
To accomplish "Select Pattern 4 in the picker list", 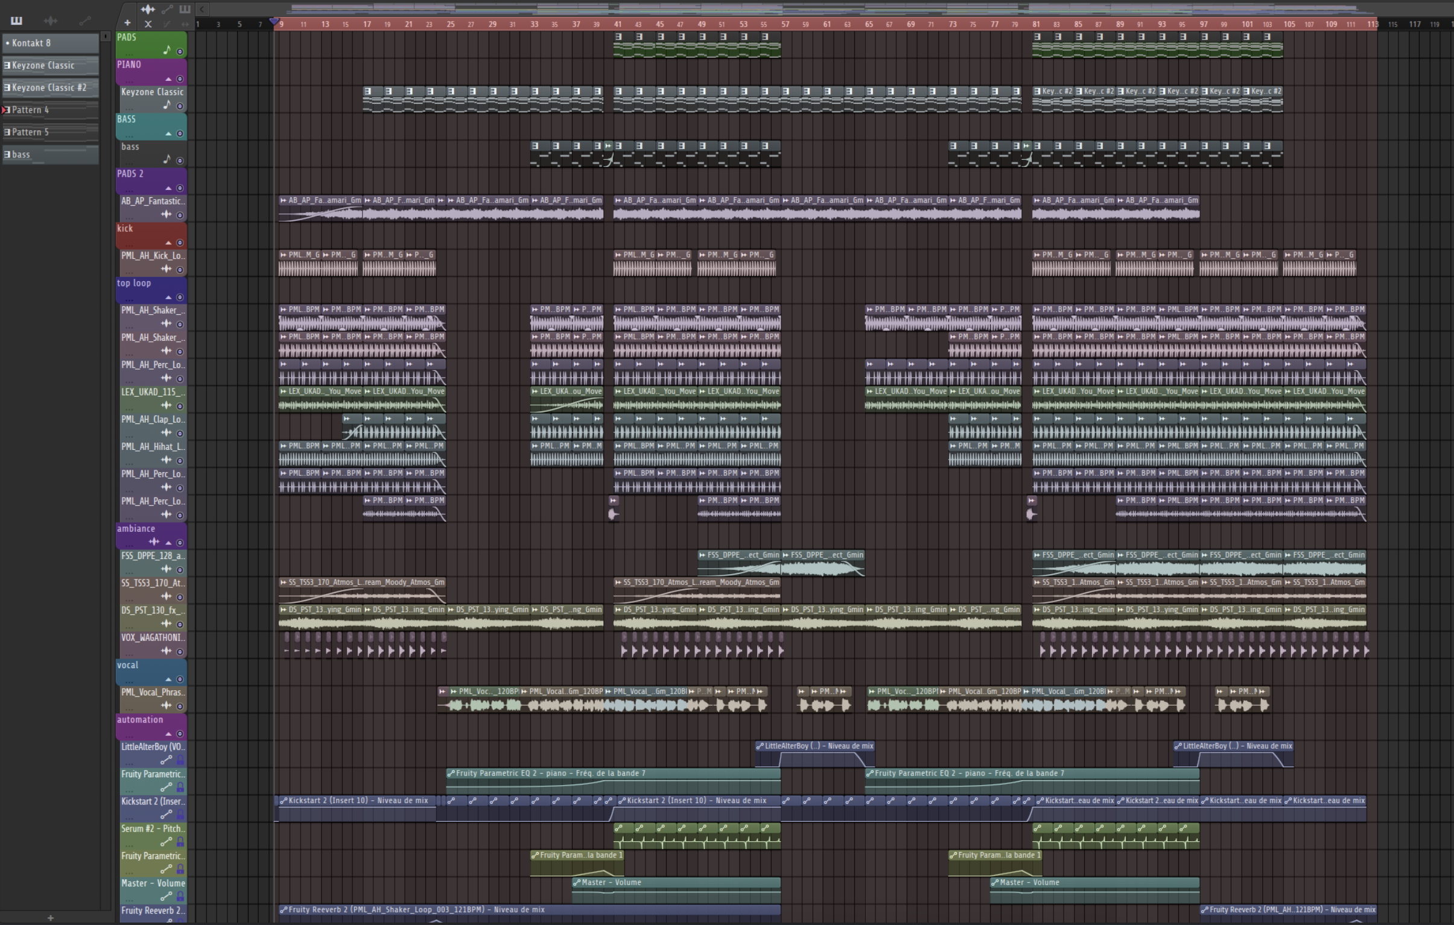I will (51, 110).
